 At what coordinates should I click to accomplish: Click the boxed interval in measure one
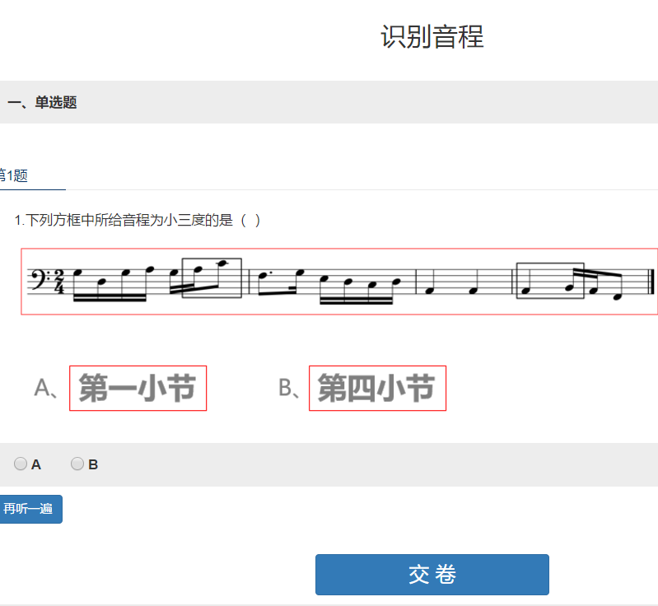click(x=212, y=277)
